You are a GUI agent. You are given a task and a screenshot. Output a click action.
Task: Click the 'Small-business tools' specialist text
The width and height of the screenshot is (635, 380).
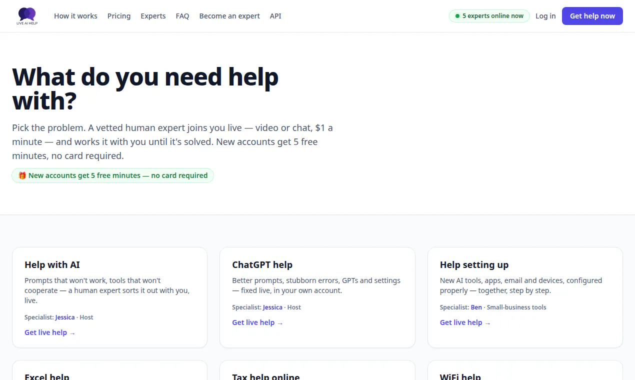pyautogui.click(x=516, y=307)
